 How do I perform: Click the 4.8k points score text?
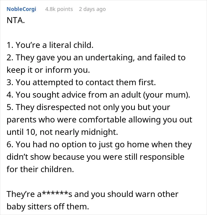pos(59,9)
